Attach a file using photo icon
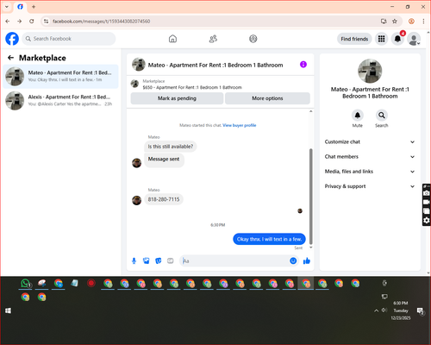 click(x=147, y=260)
